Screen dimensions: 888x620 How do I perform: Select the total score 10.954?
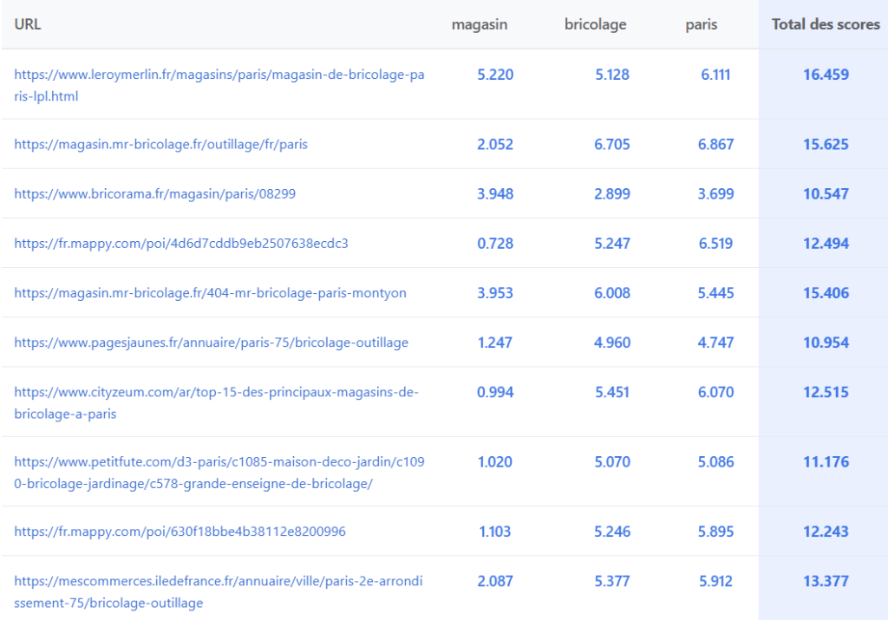click(x=826, y=342)
